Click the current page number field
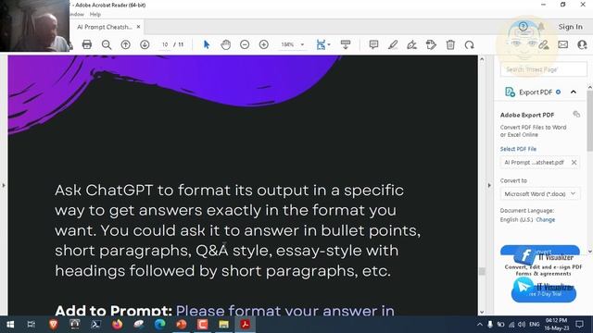This screenshot has width=593, height=333. [165, 44]
